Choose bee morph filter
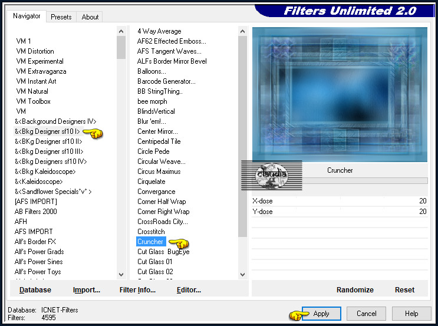 pyautogui.click(x=152, y=101)
